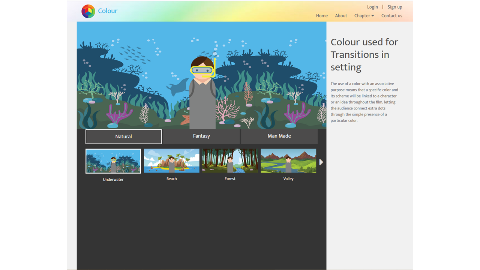Pick the Forest scene thumbnail
Viewport: 480px width, 270px height.
230,160
